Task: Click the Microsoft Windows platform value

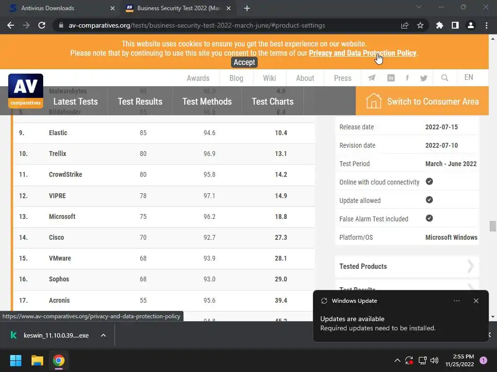Action: tap(451, 237)
